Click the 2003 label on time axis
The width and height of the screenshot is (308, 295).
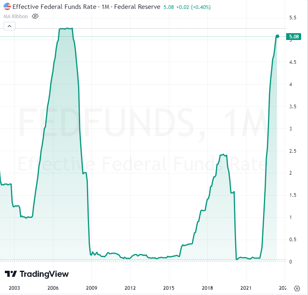click(14, 288)
